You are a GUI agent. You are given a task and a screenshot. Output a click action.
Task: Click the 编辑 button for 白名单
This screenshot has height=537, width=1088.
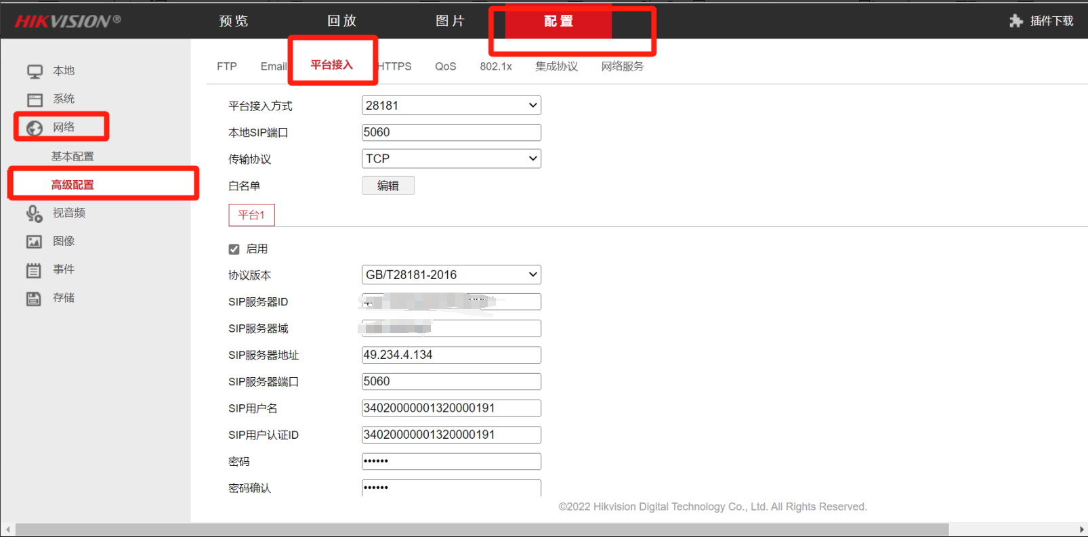coord(388,186)
